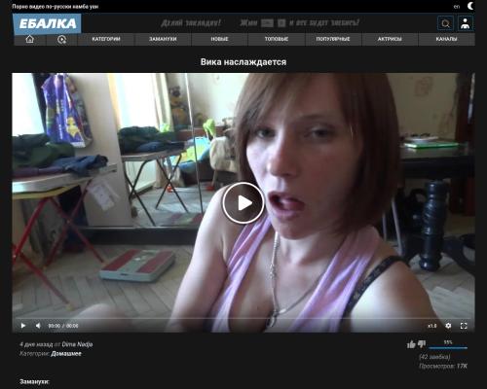Viewport: 487px width, 389px height.
Task: Open the recently watched clock-play icon
Action: click(61, 40)
